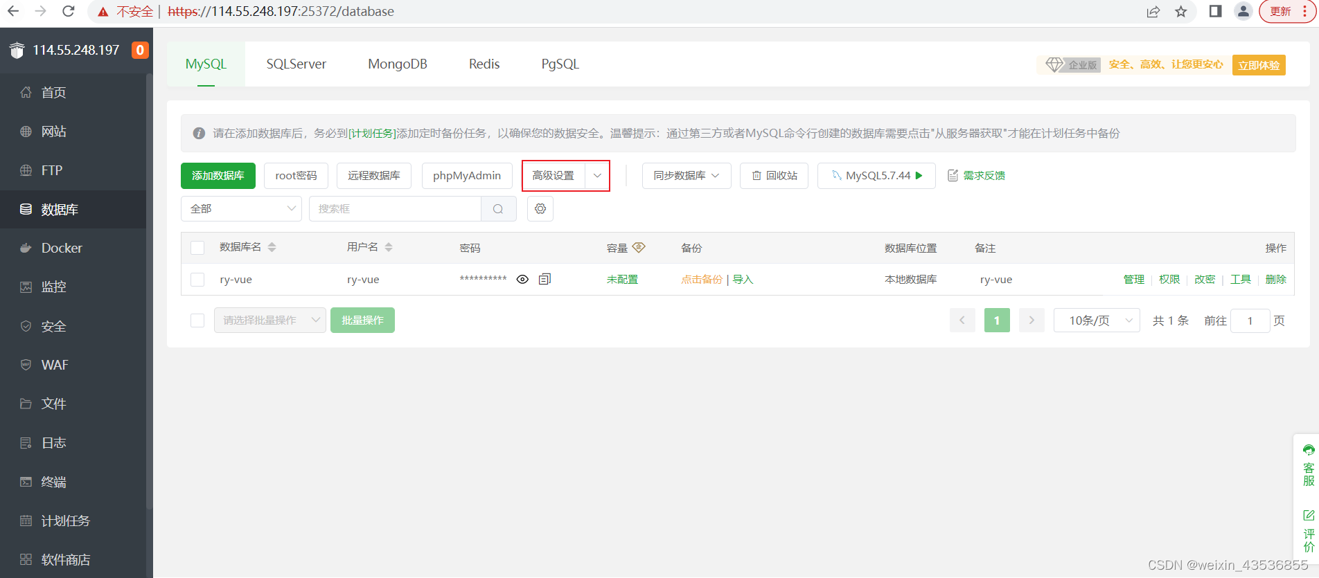The image size is (1319, 578).
Task: Tick the checkbox beside batch operation selector
Action: pyautogui.click(x=197, y=320)
